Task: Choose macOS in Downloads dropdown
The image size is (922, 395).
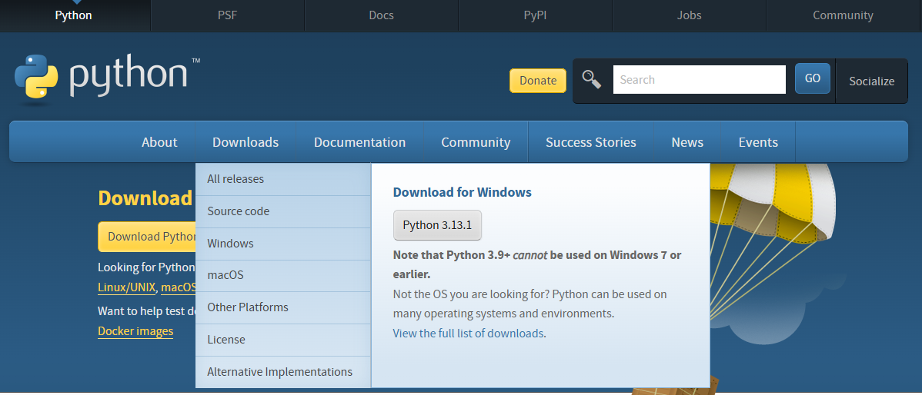Action: click(x=282, y=275)
